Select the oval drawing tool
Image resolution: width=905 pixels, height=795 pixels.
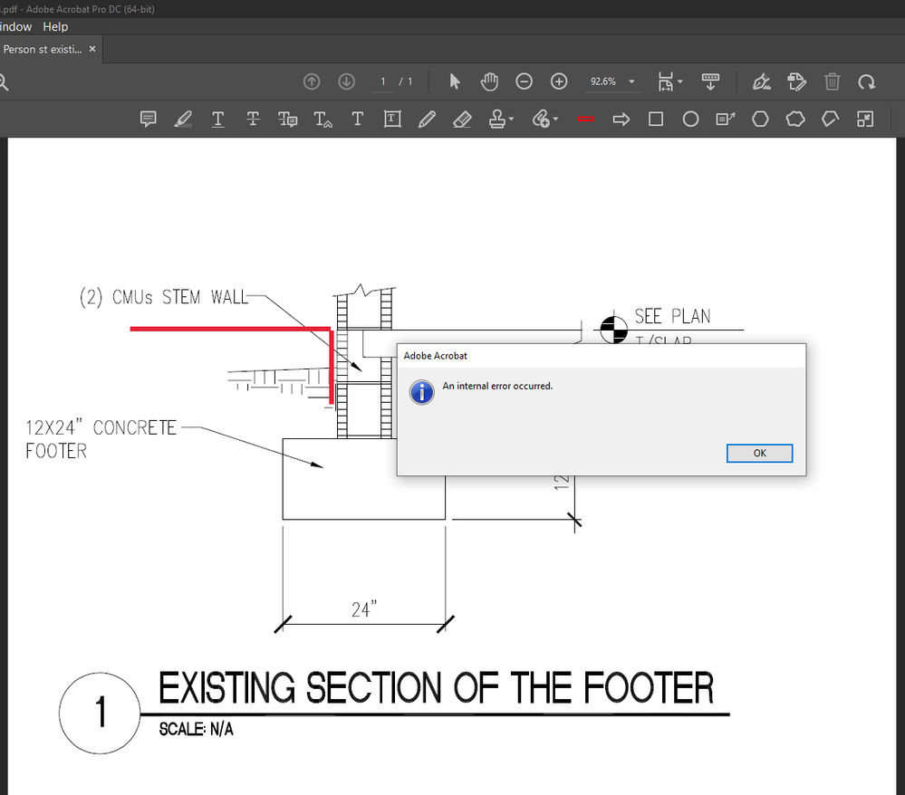[690, 119]
